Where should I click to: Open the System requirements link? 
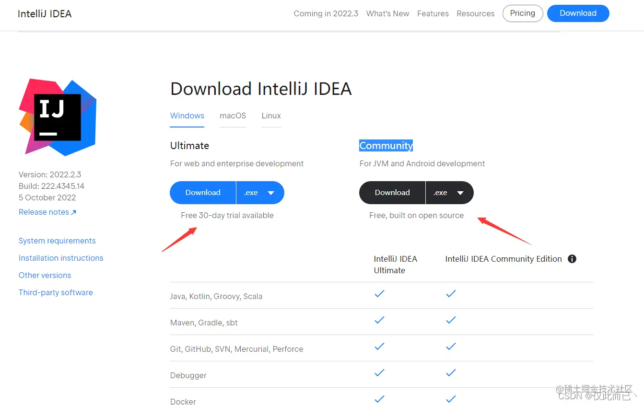tap(57, 241)
